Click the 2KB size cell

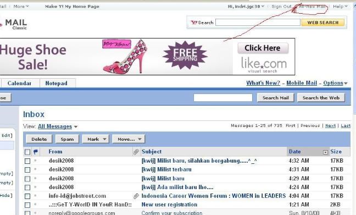click(x=335, y=205)
